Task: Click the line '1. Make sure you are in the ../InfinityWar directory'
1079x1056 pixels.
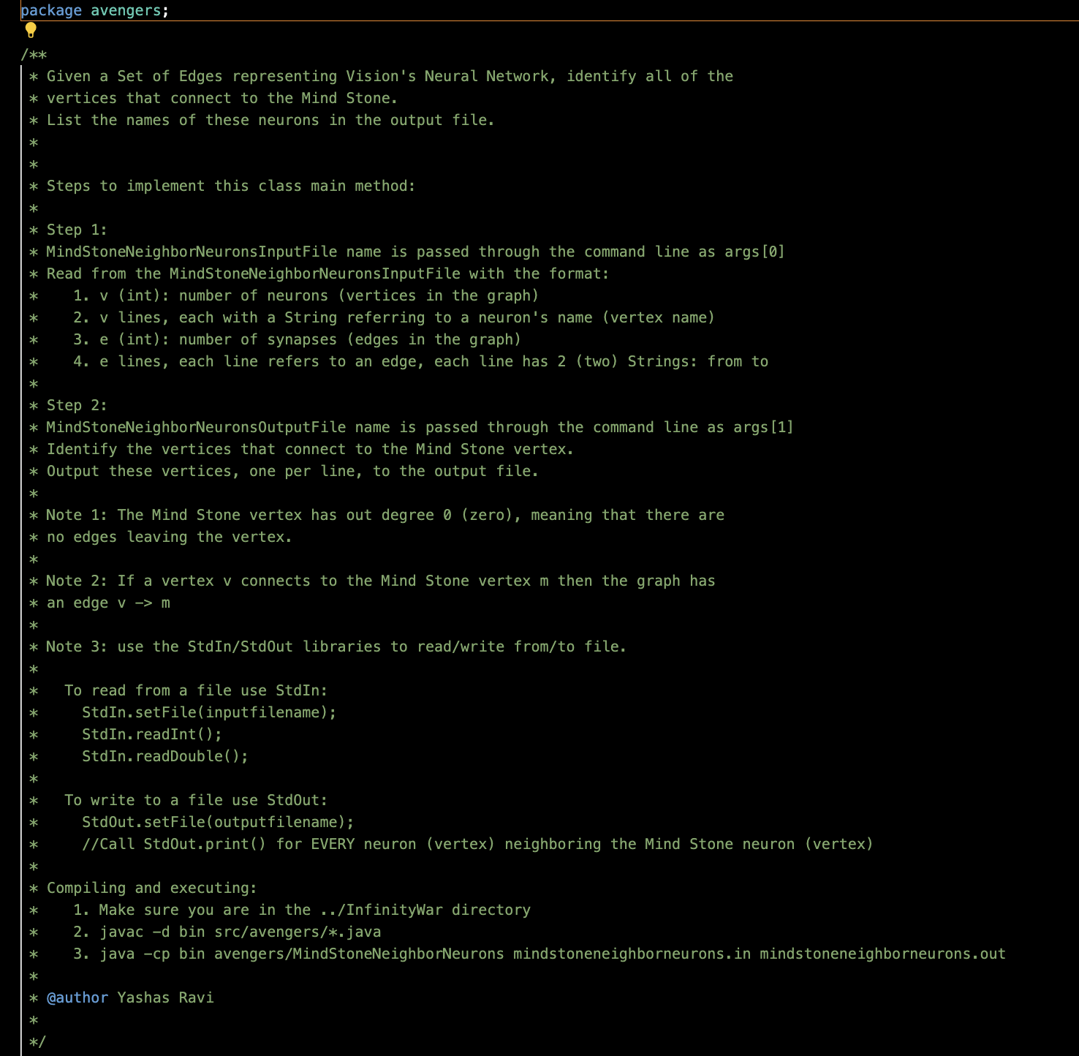Action: (x=302, y=910)
